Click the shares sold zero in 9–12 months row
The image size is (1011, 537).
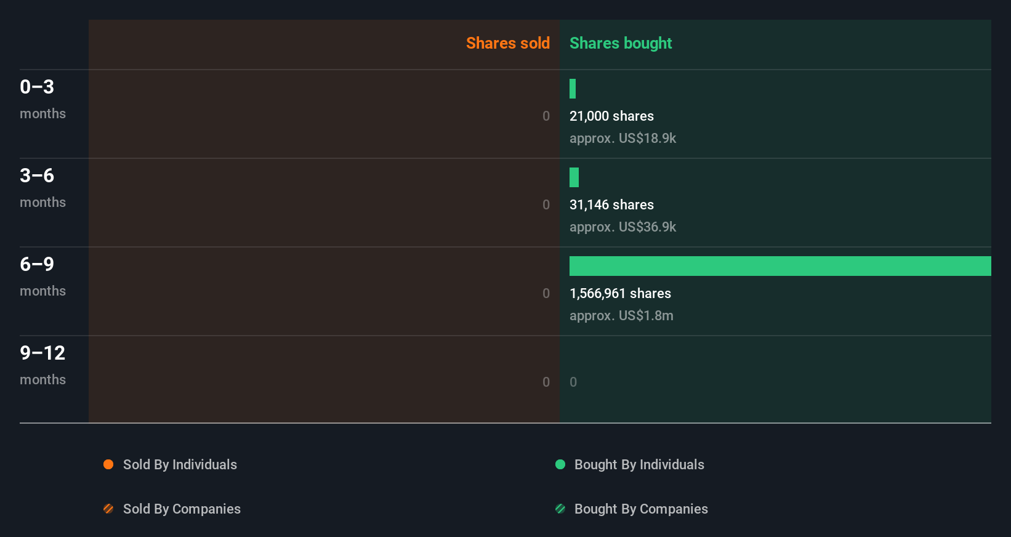coord(546,382)
